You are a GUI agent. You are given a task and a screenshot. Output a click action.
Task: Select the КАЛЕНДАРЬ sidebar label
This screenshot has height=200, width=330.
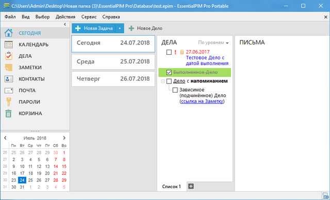(x=34, y=44)
